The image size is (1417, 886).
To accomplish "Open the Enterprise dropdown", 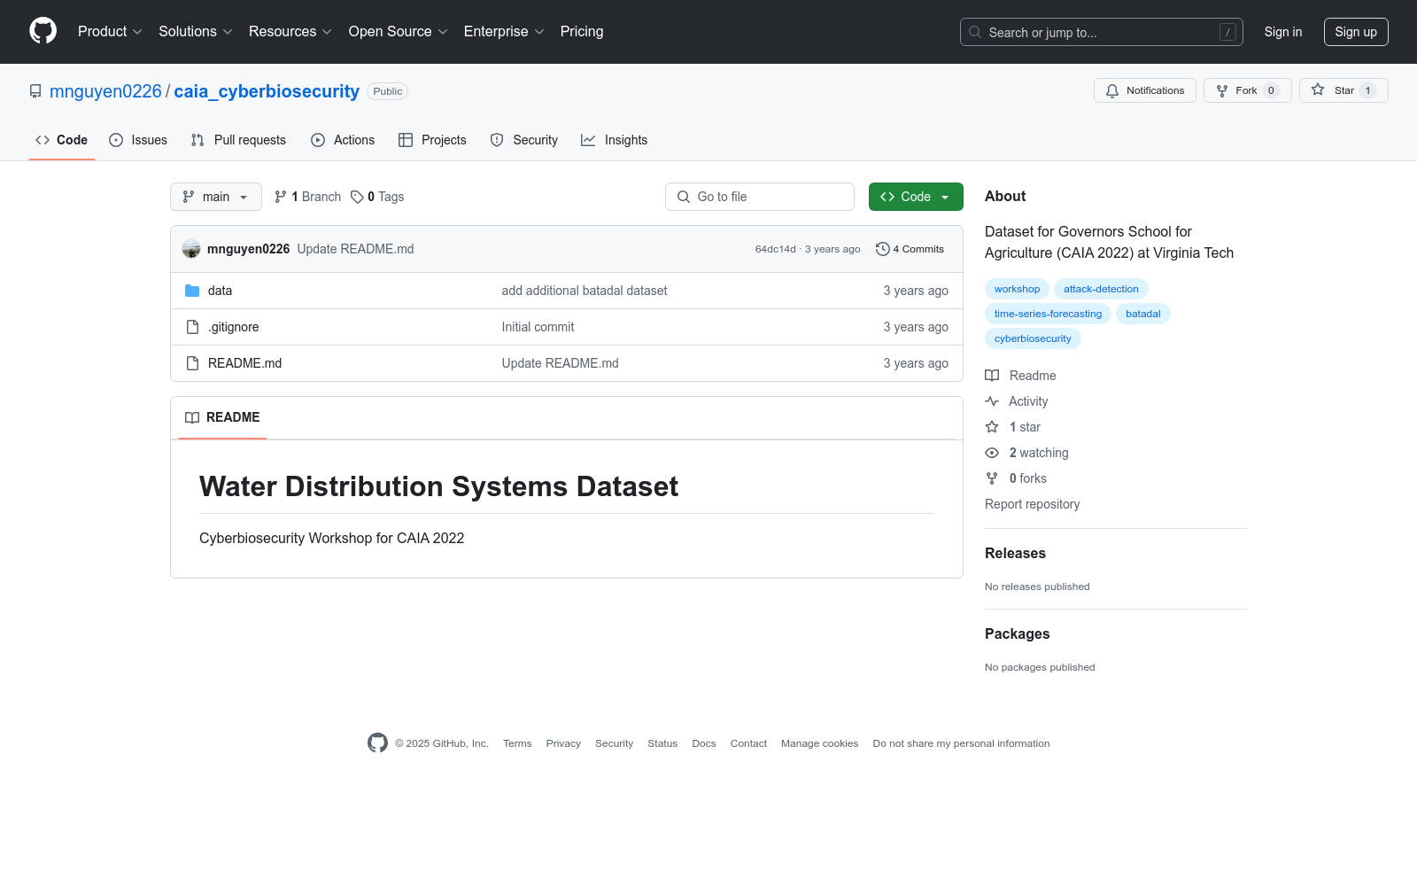I will tap(504, 31).
